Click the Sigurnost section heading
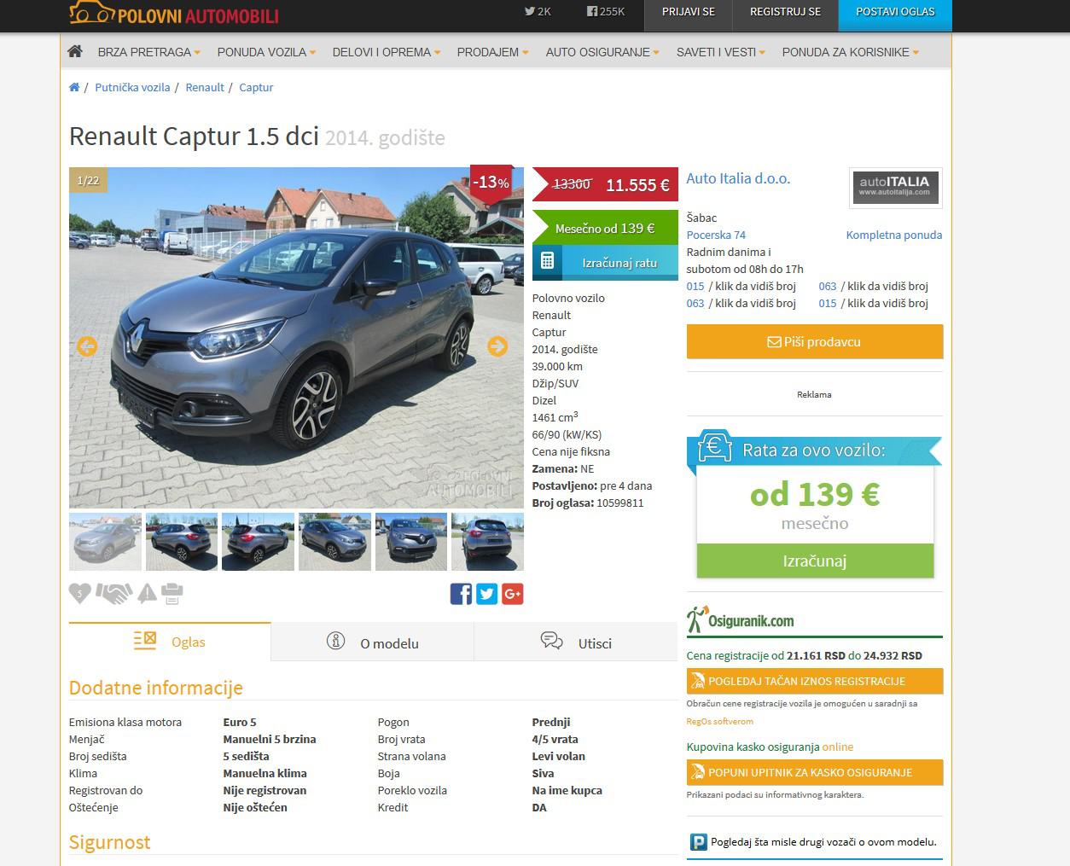 coord(109,842)
